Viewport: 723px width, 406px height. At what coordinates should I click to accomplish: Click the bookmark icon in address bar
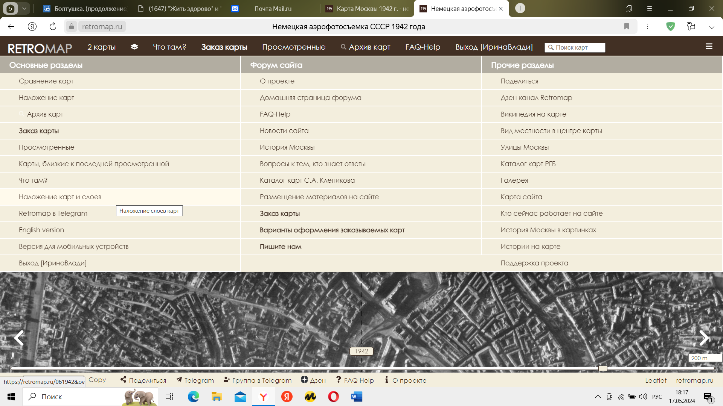627,26
